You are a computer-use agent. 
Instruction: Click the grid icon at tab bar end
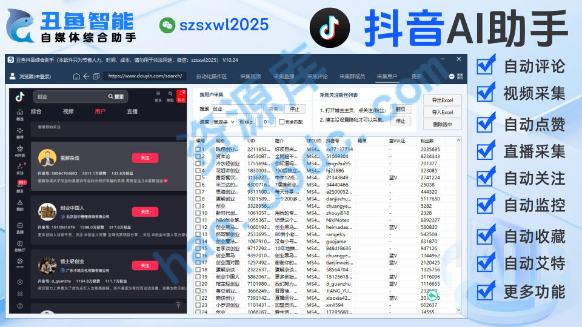pyautogui.click(x=460, y=76)
